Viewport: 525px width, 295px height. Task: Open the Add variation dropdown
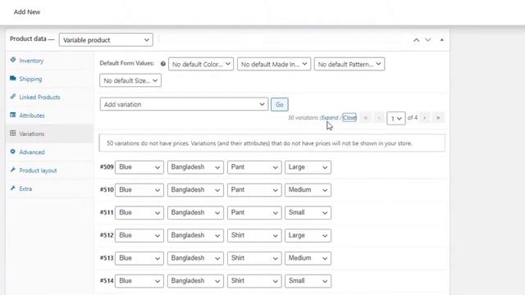coord(184,104)
